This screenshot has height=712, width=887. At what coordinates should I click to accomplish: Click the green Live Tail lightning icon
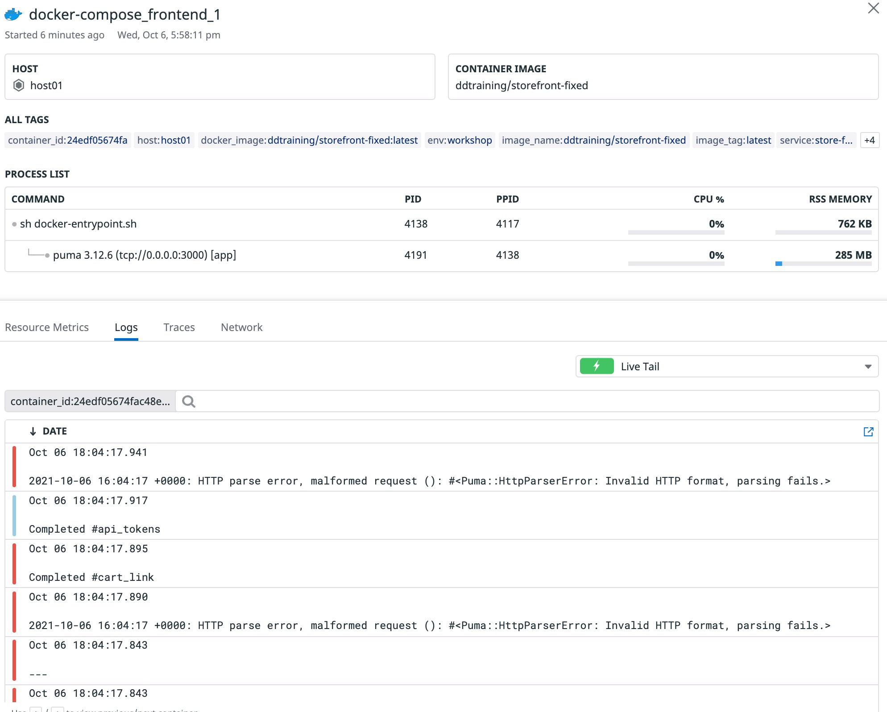point(597,366)
